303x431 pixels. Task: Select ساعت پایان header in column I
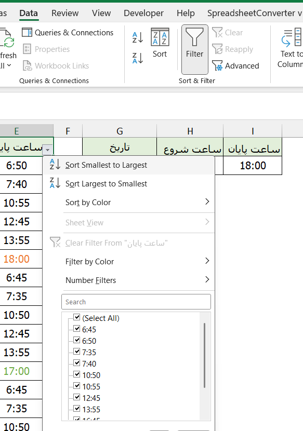[253, 147]
